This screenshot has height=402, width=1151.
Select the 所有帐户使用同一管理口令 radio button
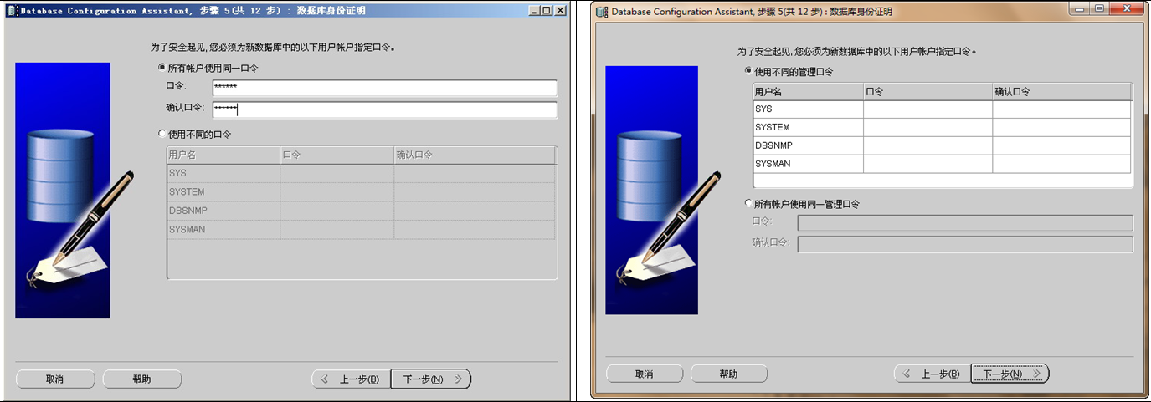click(748, 204)
